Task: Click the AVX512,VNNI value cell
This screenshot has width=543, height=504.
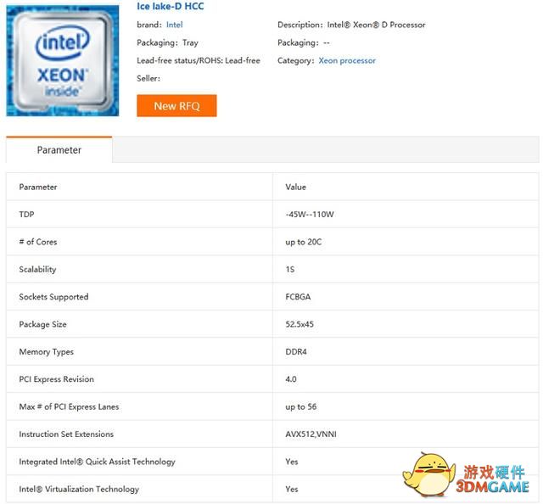Action: click(x=406, y=434)
